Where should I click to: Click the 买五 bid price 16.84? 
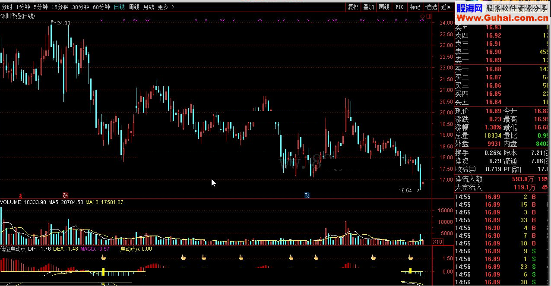coord(494,102)
